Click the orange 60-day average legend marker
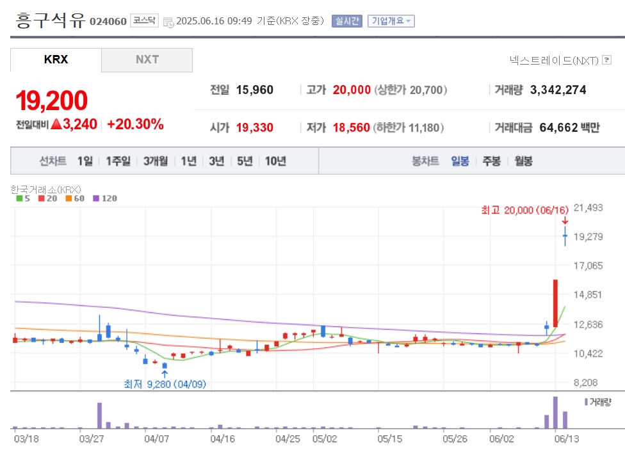Screen dimensions: 625x455 click(x=69, y=198)
